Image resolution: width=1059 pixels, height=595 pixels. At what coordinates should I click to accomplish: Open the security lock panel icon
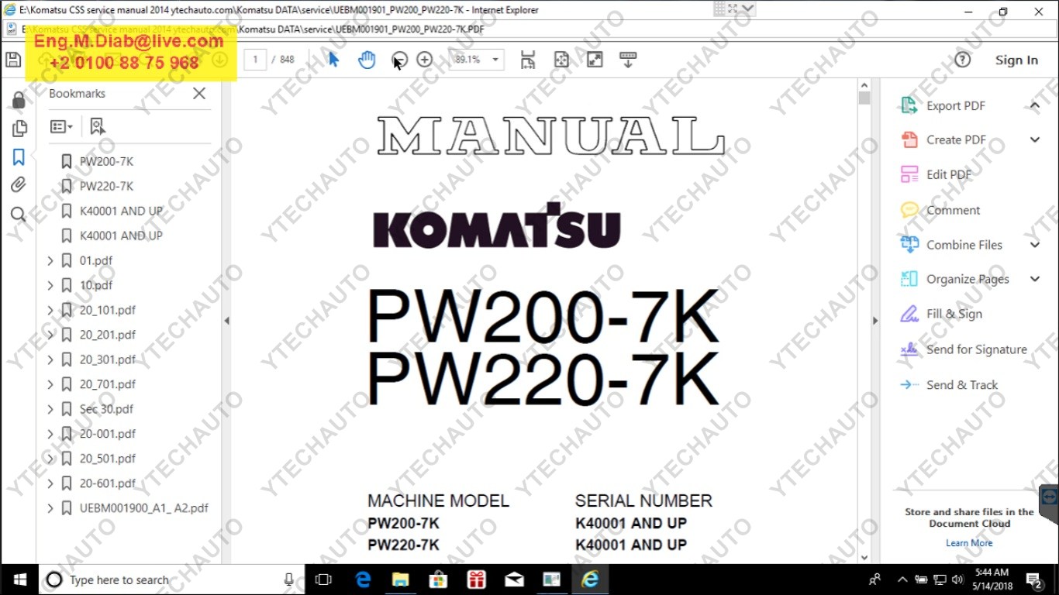pos(19,100)
